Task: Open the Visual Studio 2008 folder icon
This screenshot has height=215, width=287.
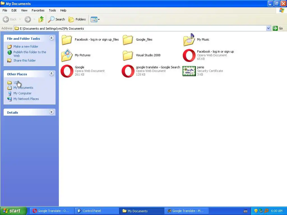Action: (x=128, y=55)
